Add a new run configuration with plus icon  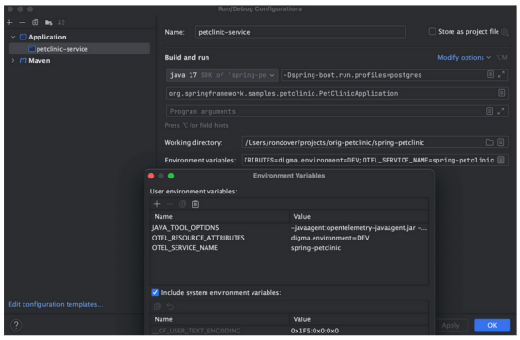9,23
